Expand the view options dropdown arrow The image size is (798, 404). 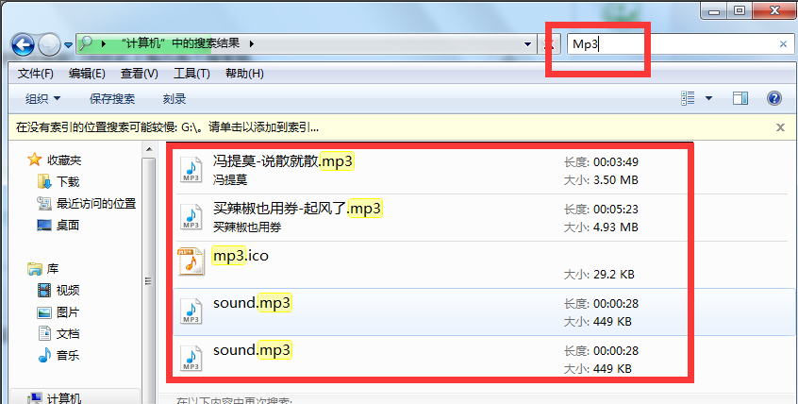[x=708, y=99]
